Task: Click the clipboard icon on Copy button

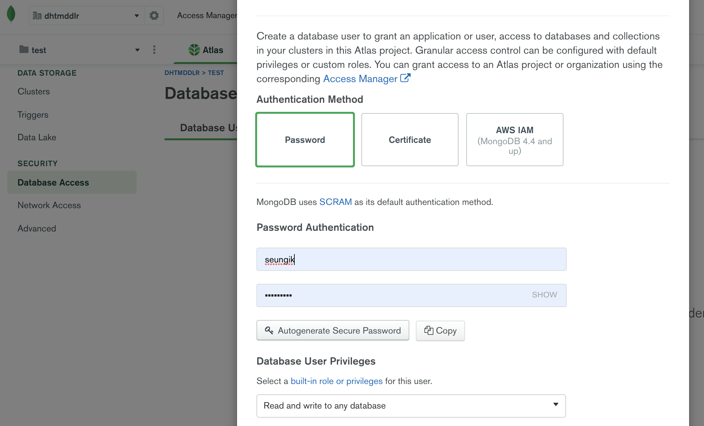Action: (x=428, y=330)
